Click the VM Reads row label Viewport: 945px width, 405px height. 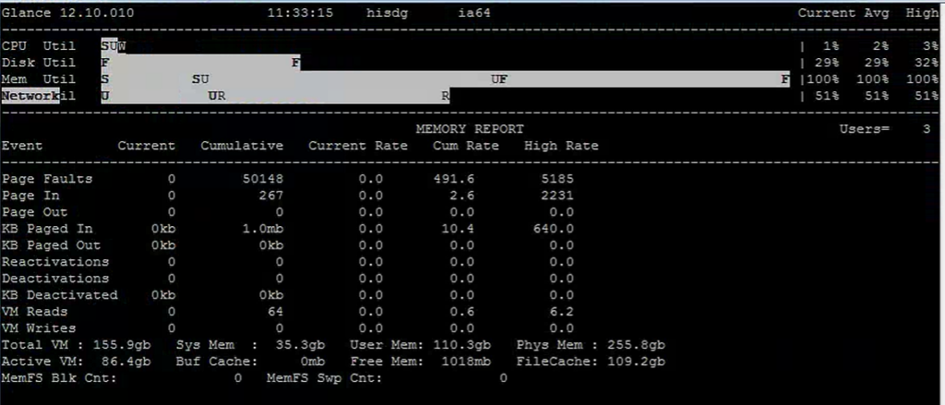(35, 312)
